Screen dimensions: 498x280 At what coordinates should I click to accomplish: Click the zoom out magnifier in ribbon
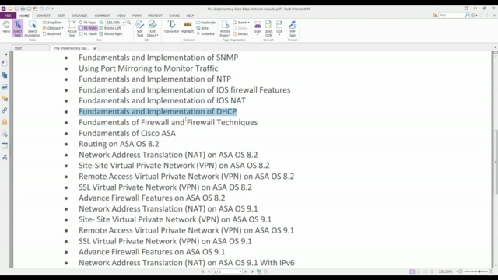point(101,23)
